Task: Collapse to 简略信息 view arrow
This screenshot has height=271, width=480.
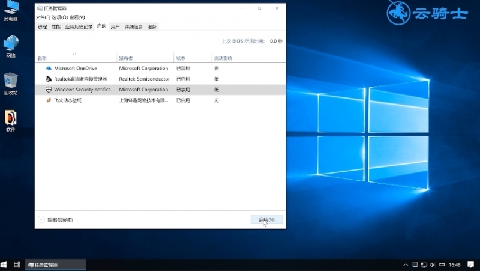Action: [x=41, y=219]
